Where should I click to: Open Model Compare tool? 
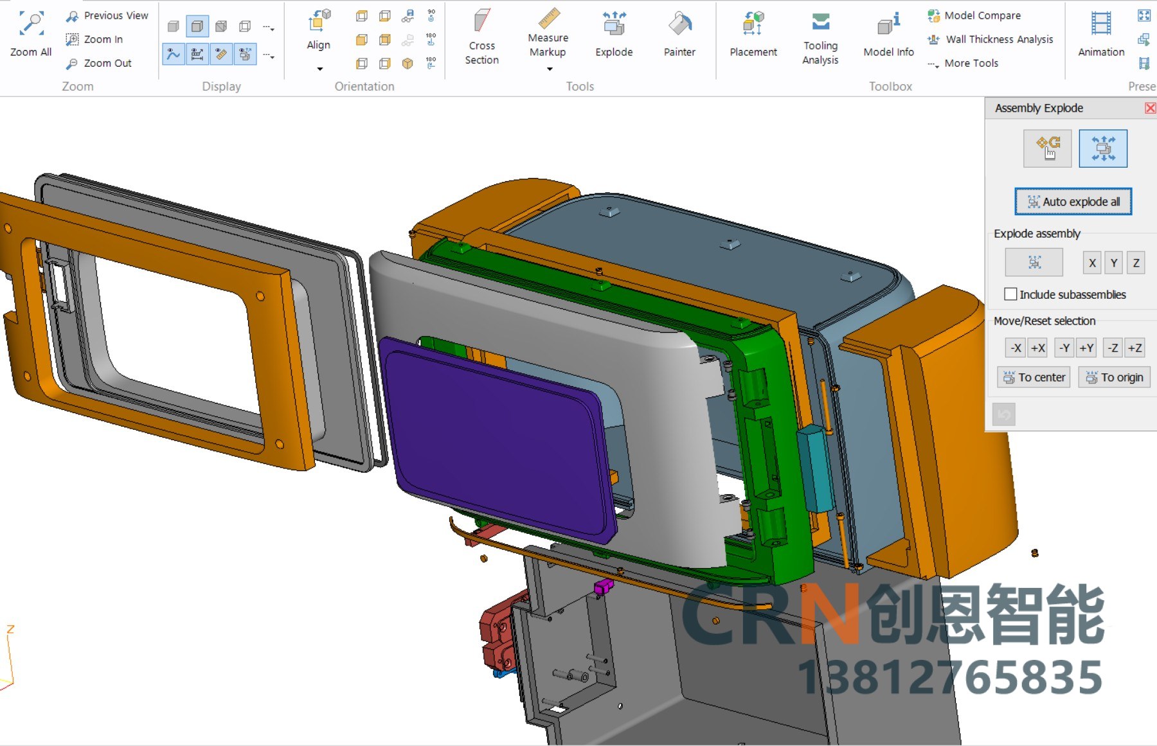pos(974,15)
